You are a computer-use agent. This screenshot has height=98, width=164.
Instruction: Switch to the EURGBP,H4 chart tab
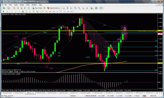tap(109, 93)
